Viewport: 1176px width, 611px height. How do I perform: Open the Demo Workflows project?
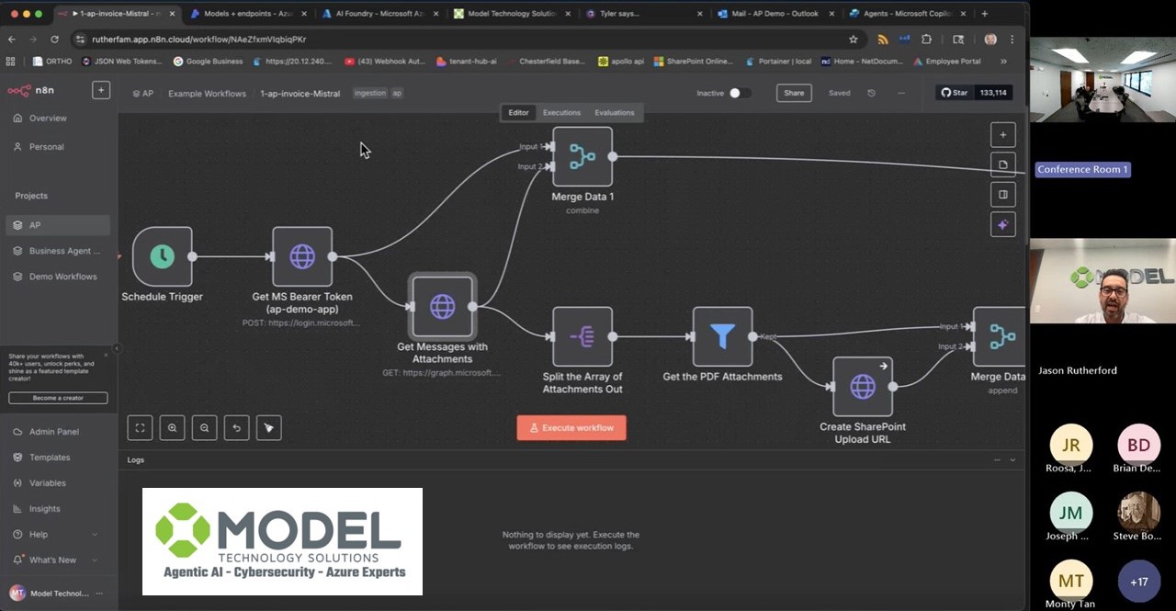(59, 277)
